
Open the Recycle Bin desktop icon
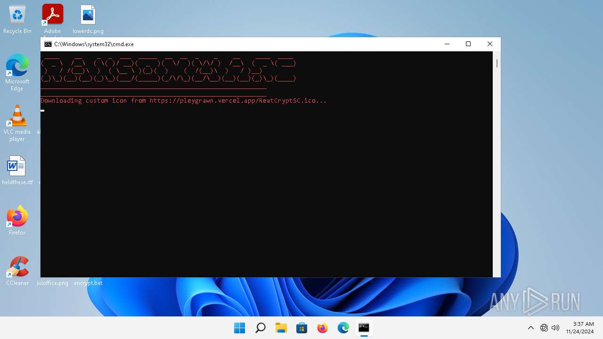(x=17, y=19)
